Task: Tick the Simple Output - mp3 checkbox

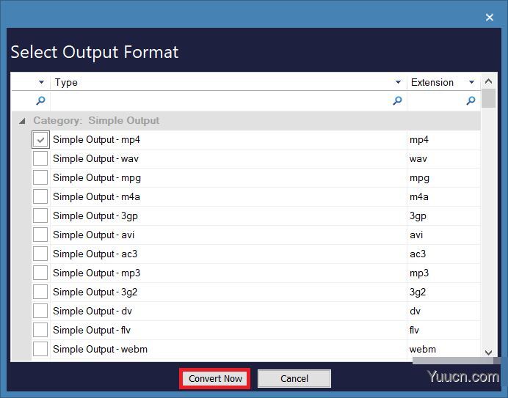Action: click(x=40, y=273)
